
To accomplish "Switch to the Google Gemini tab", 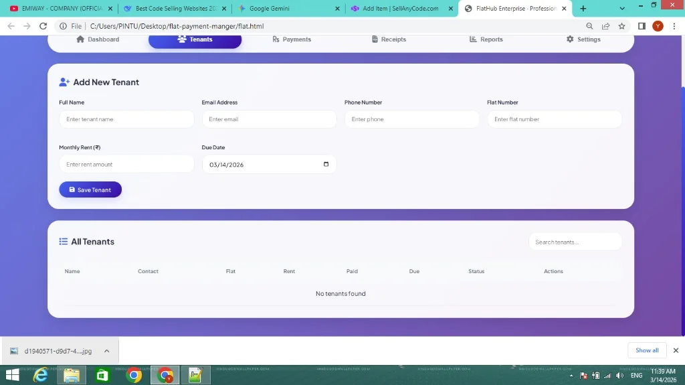I will pyautogui.click(x=289, y=8).
